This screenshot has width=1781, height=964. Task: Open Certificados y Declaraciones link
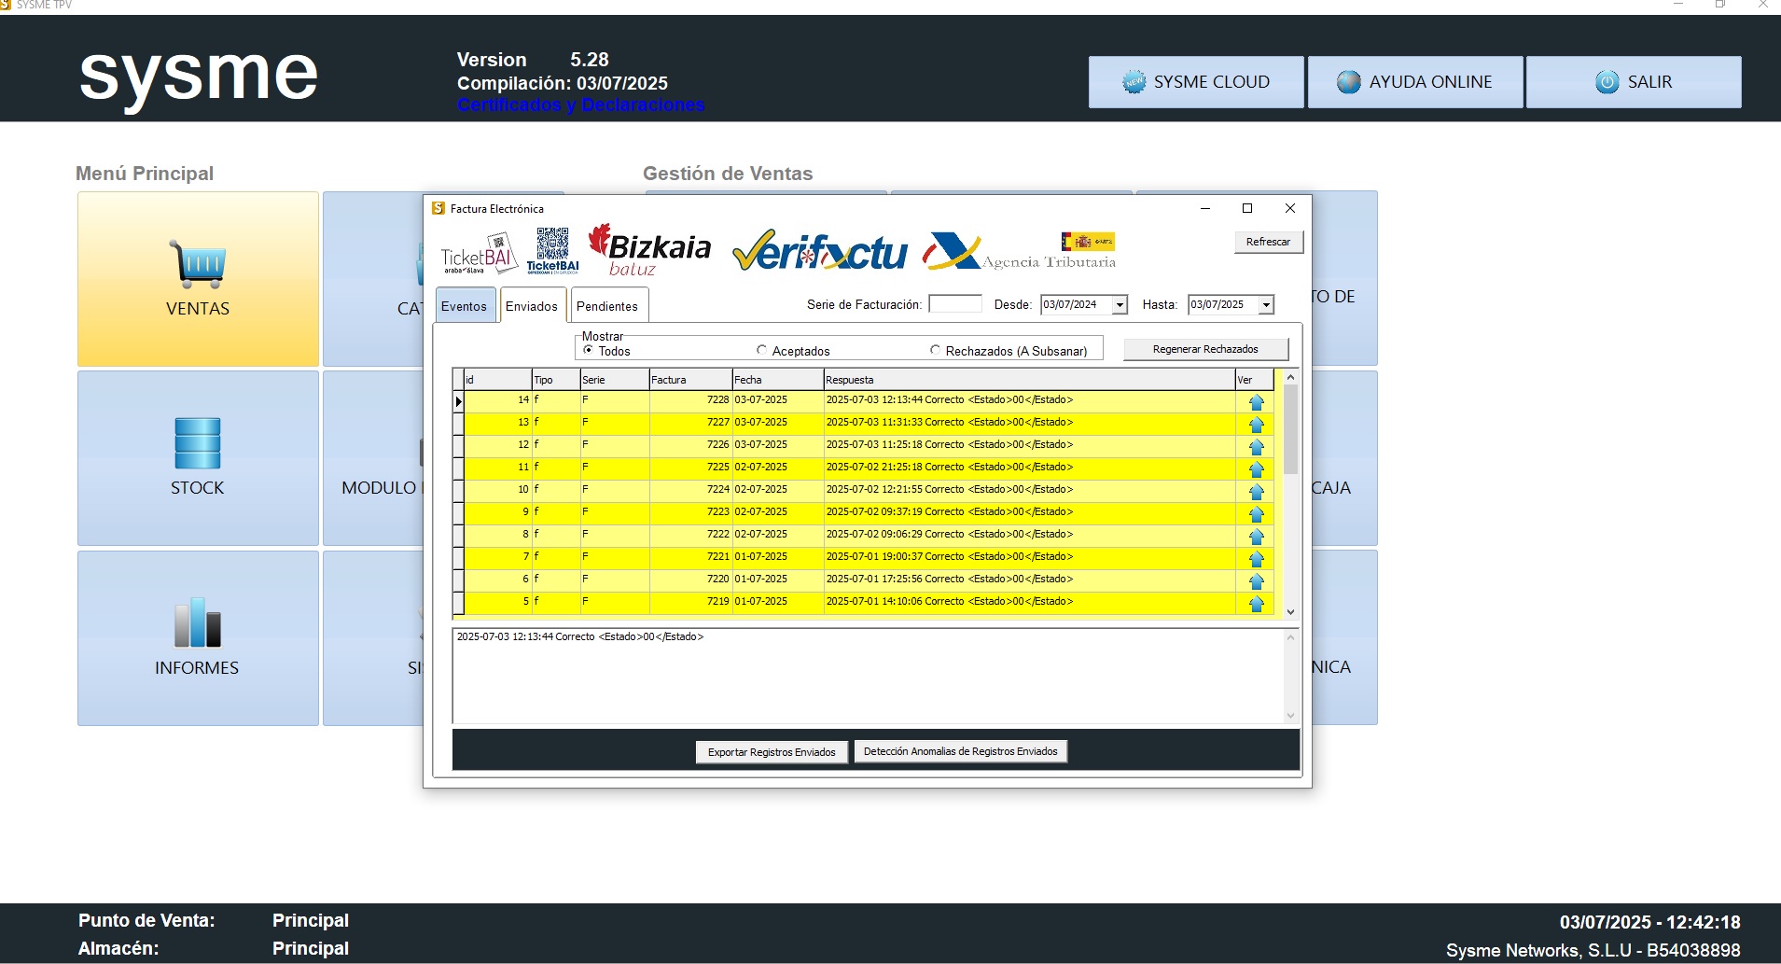pos(580,105)
